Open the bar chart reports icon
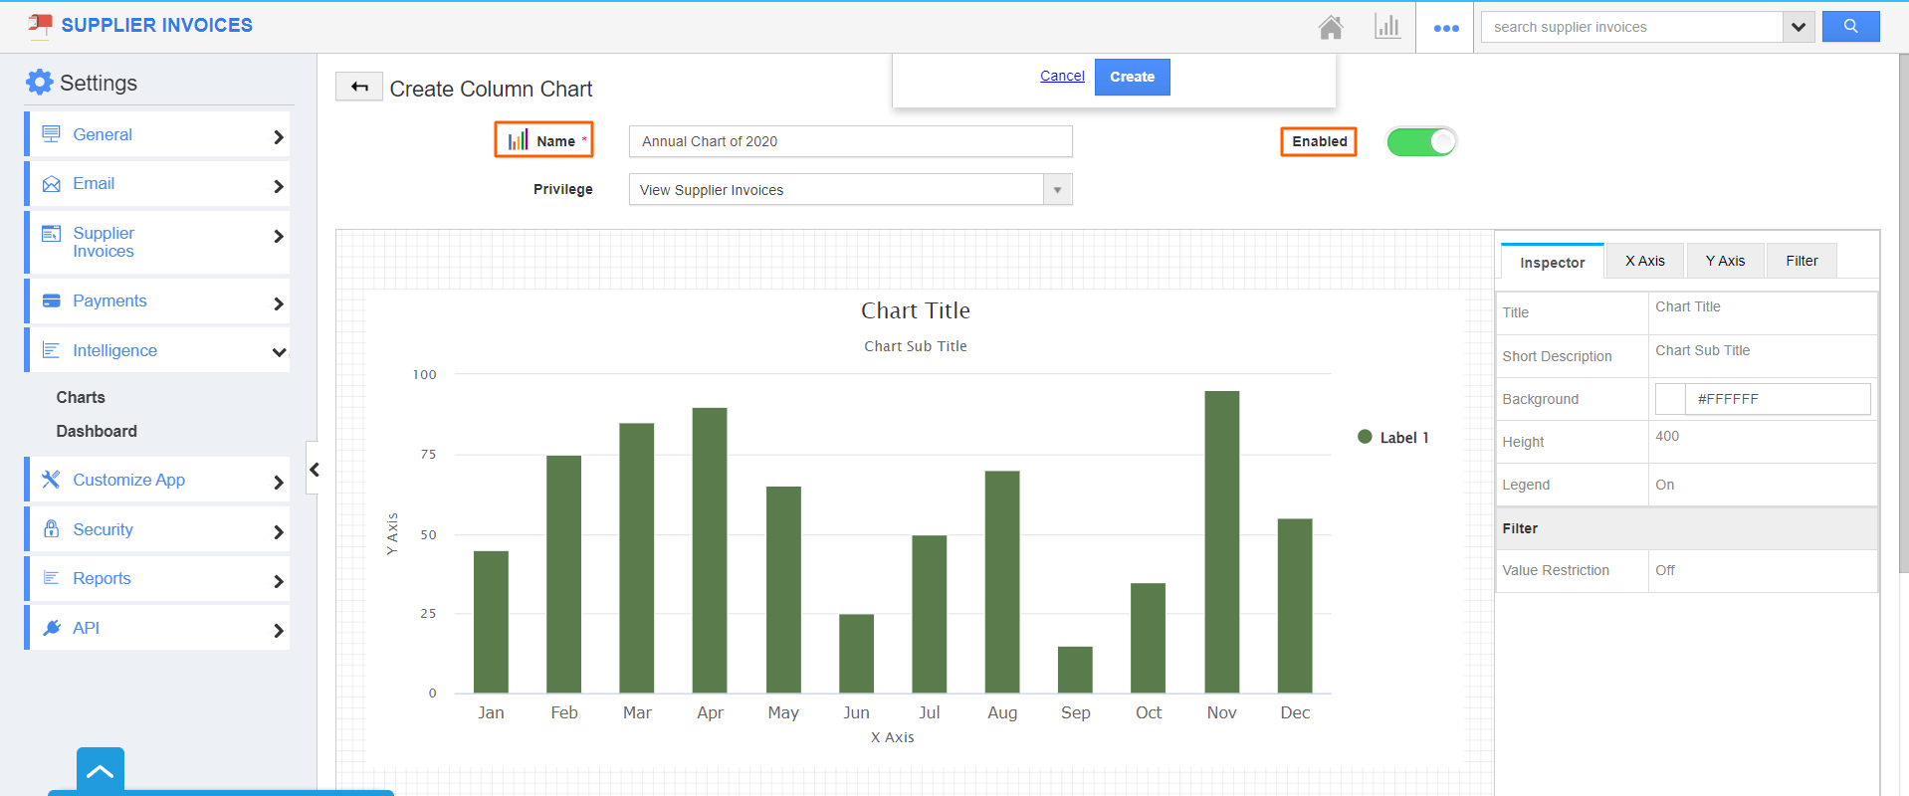 (1387, 27)
